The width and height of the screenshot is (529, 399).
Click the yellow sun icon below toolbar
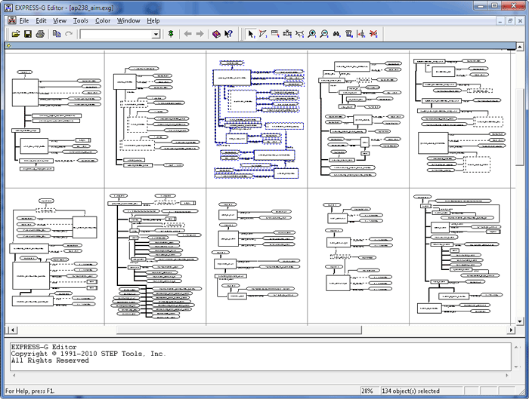tap(9, 46)
